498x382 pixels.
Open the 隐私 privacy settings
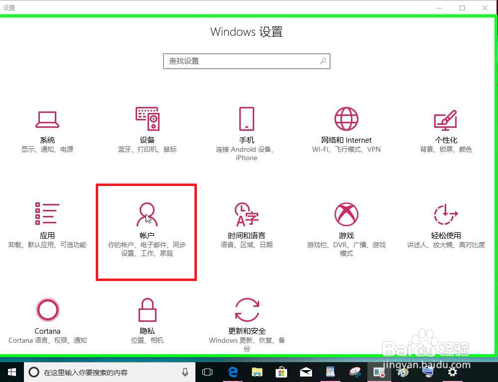(x=147, y=321)
